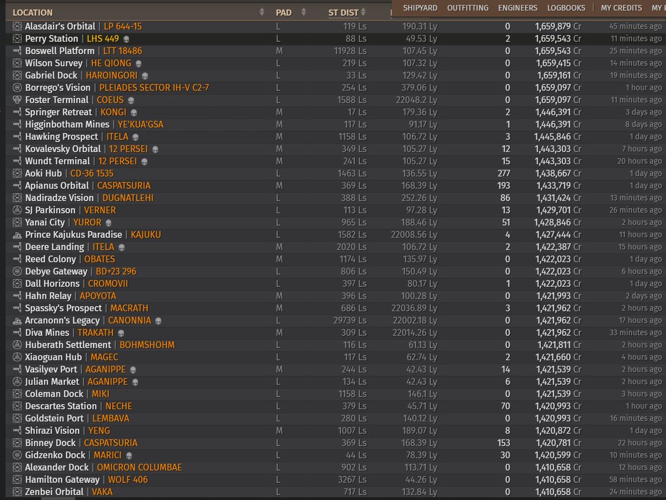Viewport: 666px width, 500px height.
Task: Select the '58 minutes ago' timestamp
Action: tap(635, 479)
